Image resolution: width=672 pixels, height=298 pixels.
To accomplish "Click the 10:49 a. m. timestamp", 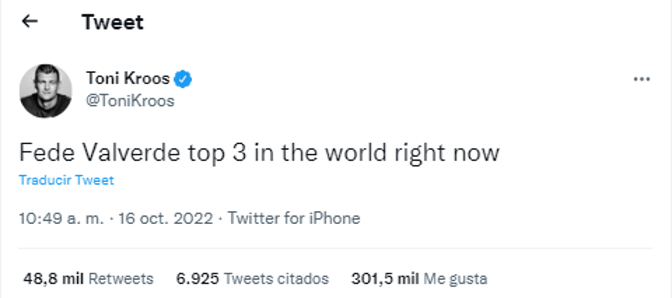I will pyautogui.click(x=62, y=218).
